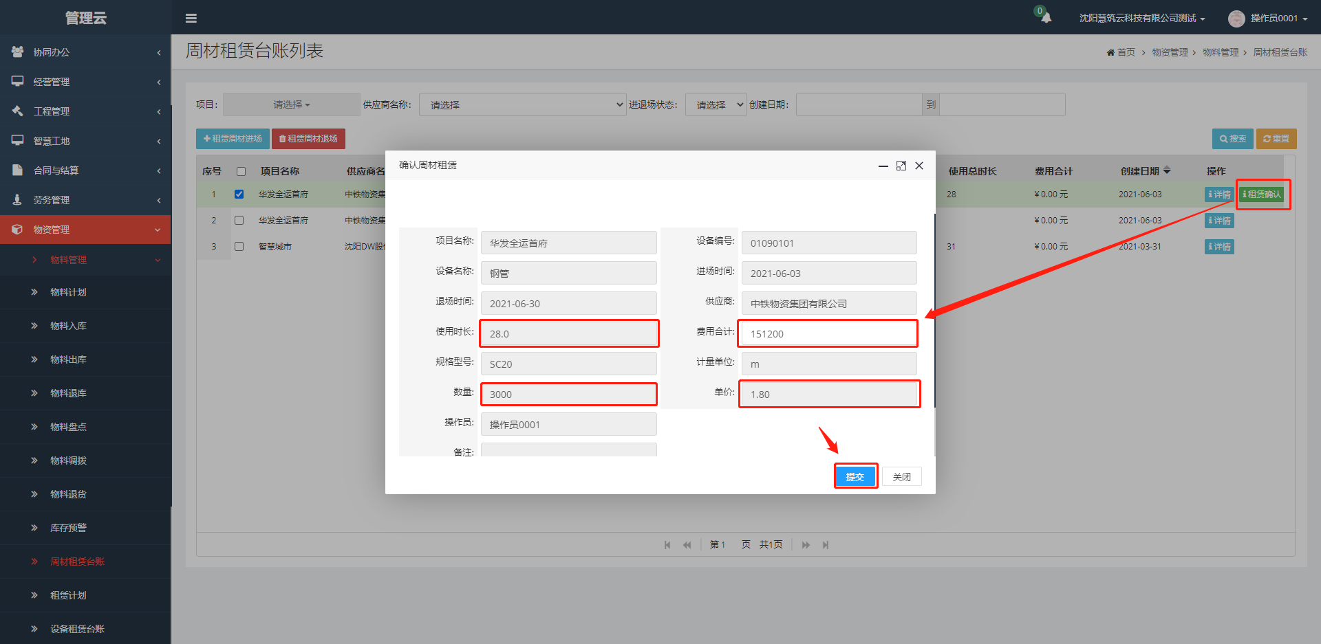Collapse the 物资管理 sidebar menu

click(85, 229)
